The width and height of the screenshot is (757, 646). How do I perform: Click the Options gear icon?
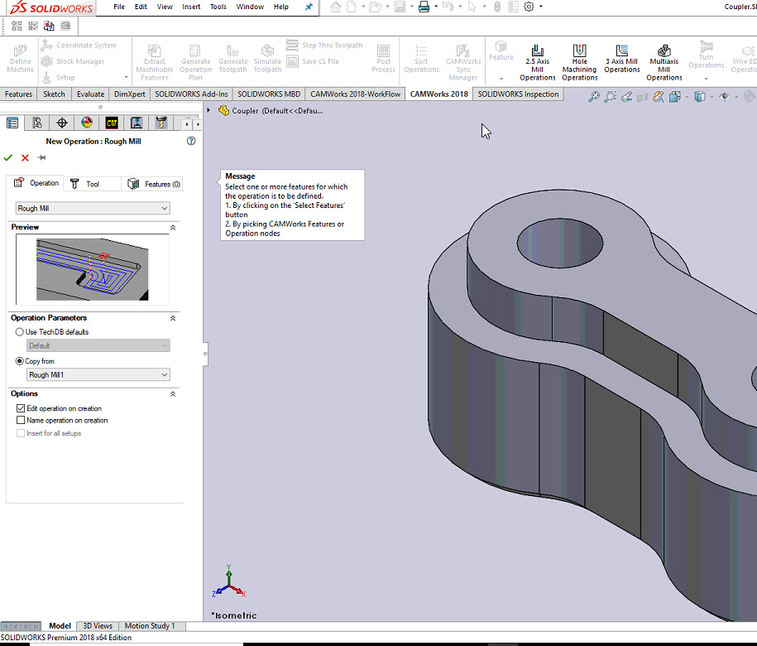pos(529,7)
